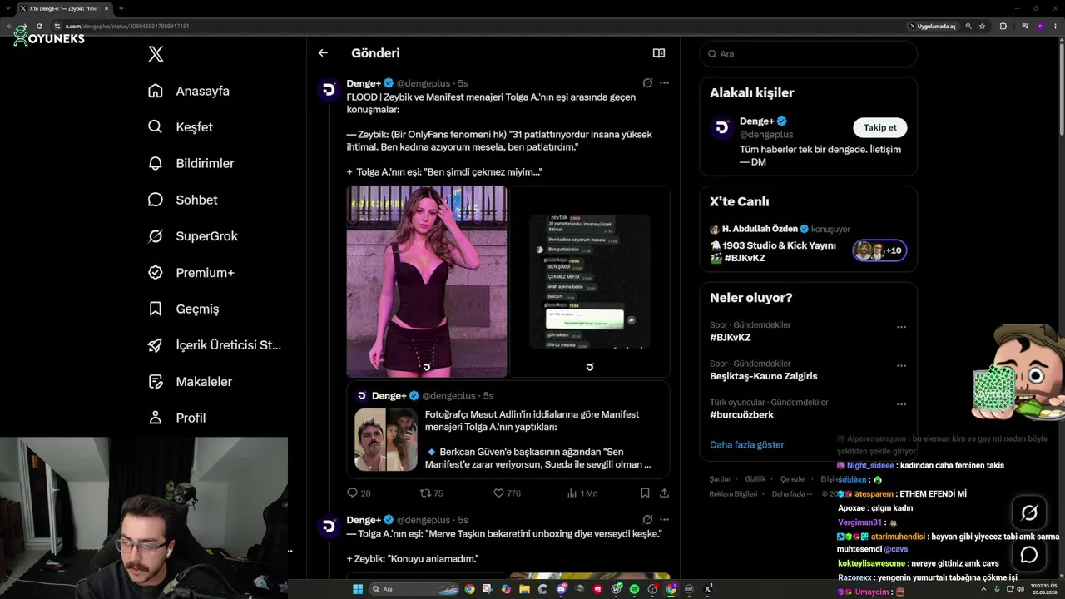
Task: Open the browser zoom magnifier icon
Action: [x=968, y=26]
